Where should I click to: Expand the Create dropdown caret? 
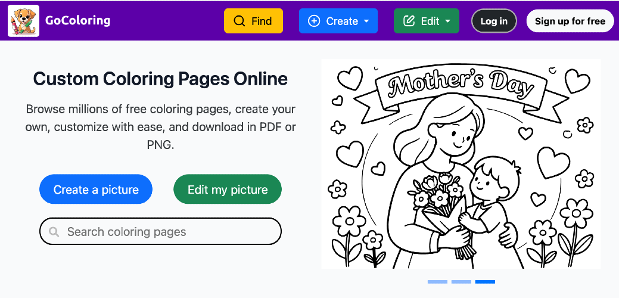click(x=366, y=21)
